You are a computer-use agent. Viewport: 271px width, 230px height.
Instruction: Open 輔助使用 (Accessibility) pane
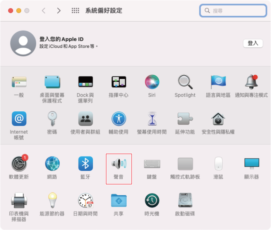point(119,119)
